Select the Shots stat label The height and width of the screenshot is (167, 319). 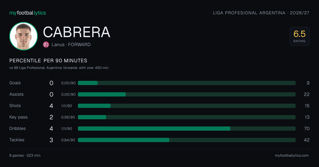click(x=15, y=106)
